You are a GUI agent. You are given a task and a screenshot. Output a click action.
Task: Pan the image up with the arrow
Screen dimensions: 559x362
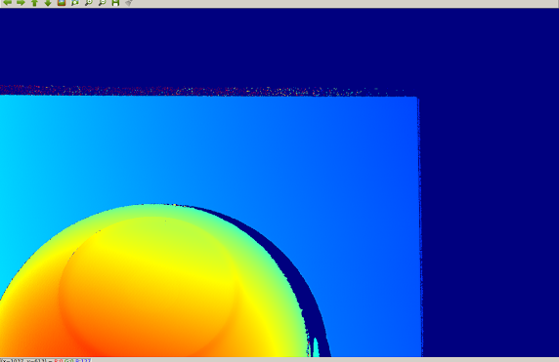click(x=34, y=3)
